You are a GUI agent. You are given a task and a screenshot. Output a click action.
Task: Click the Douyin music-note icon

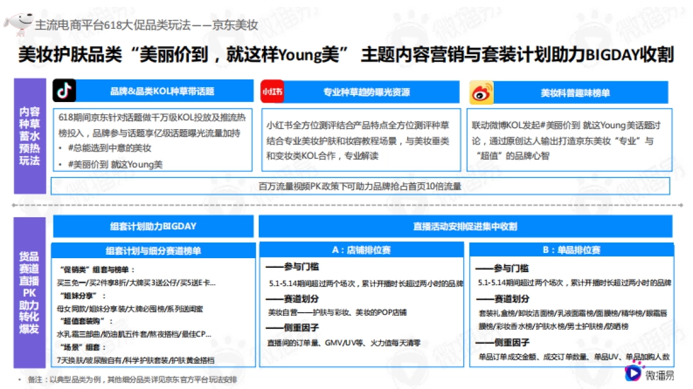[65, 92]
